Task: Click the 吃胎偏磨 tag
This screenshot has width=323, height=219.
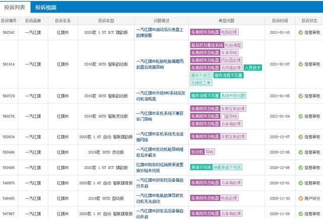Action: 233,45
